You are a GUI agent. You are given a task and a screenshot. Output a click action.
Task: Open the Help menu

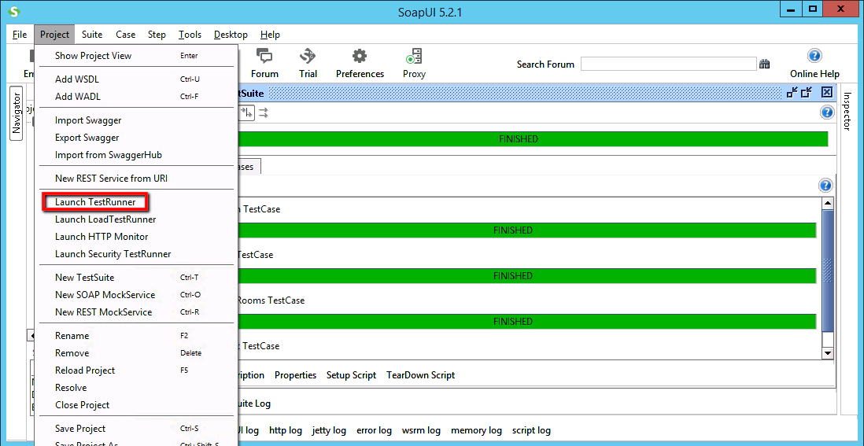270,35
